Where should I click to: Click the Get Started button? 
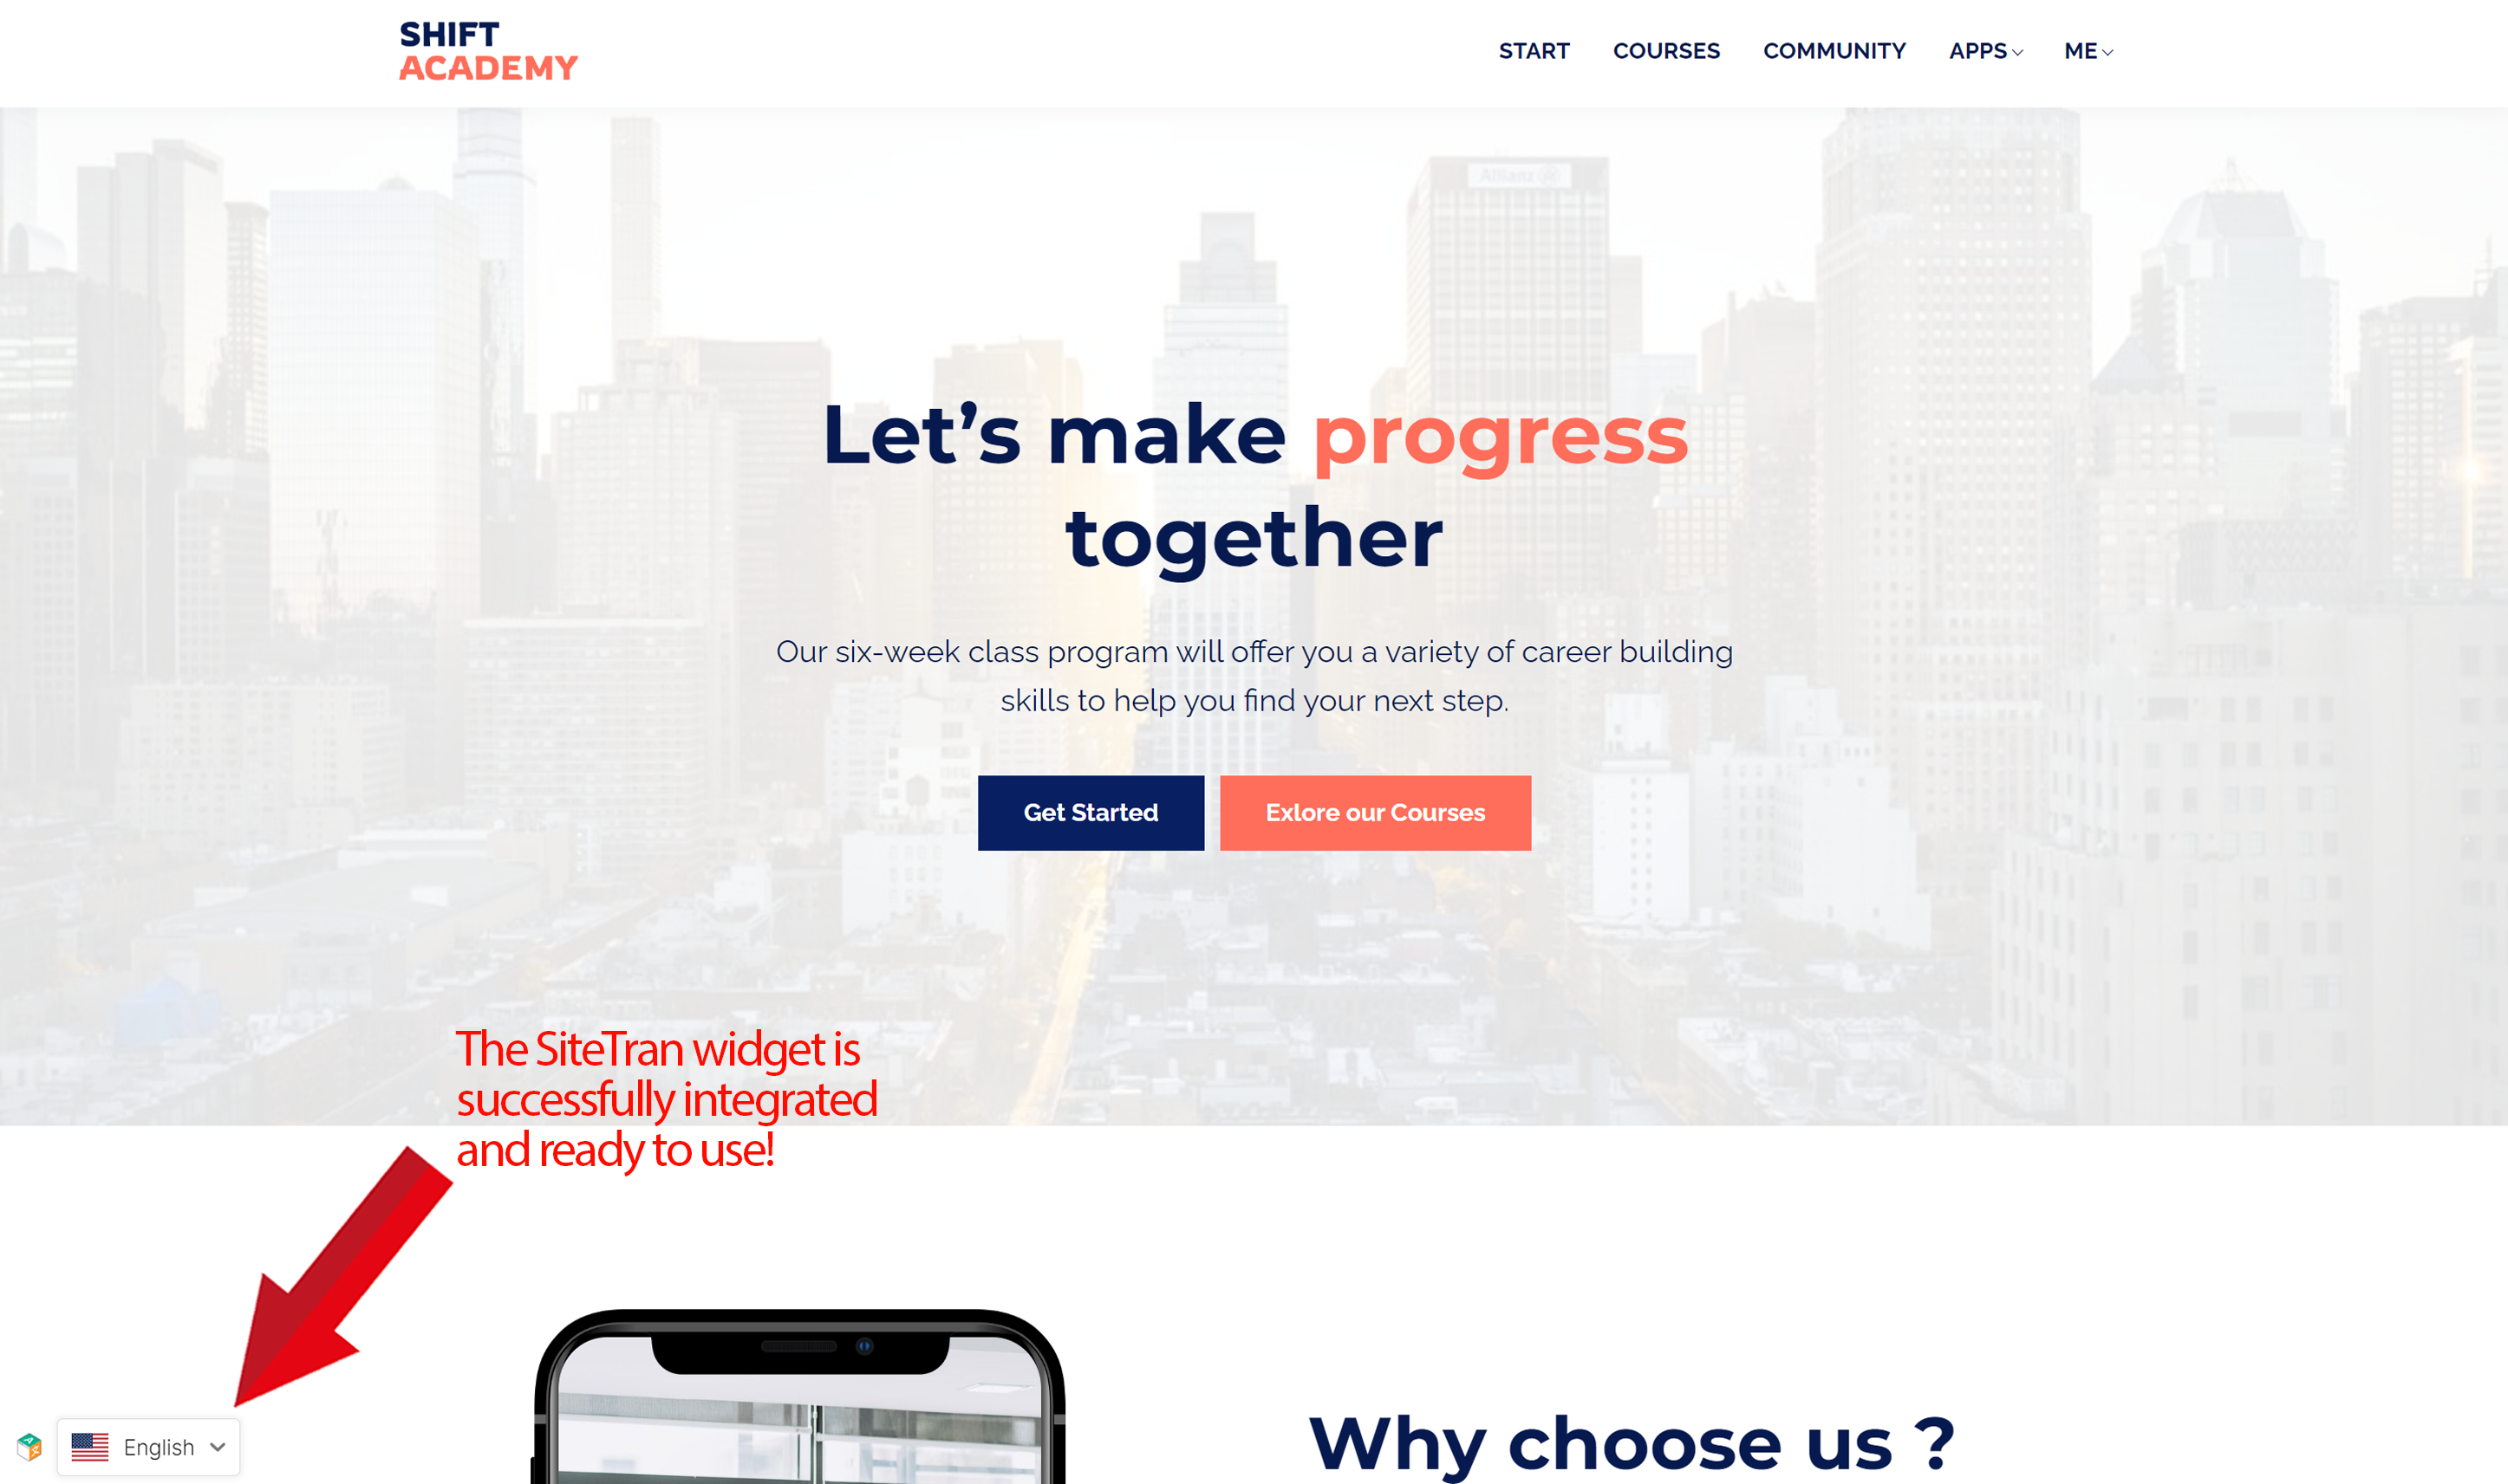(1092, 811)
